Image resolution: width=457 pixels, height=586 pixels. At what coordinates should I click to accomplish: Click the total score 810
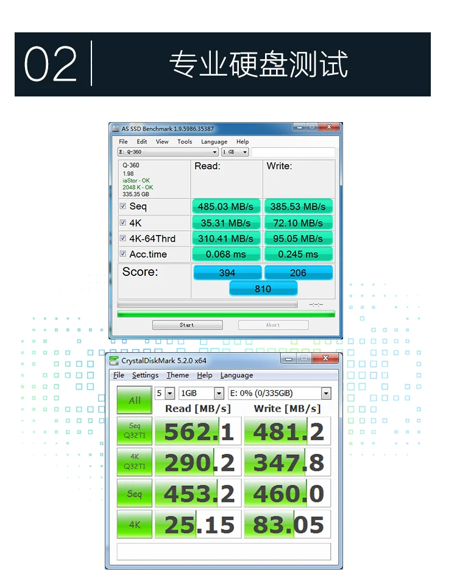click(263, 289)
